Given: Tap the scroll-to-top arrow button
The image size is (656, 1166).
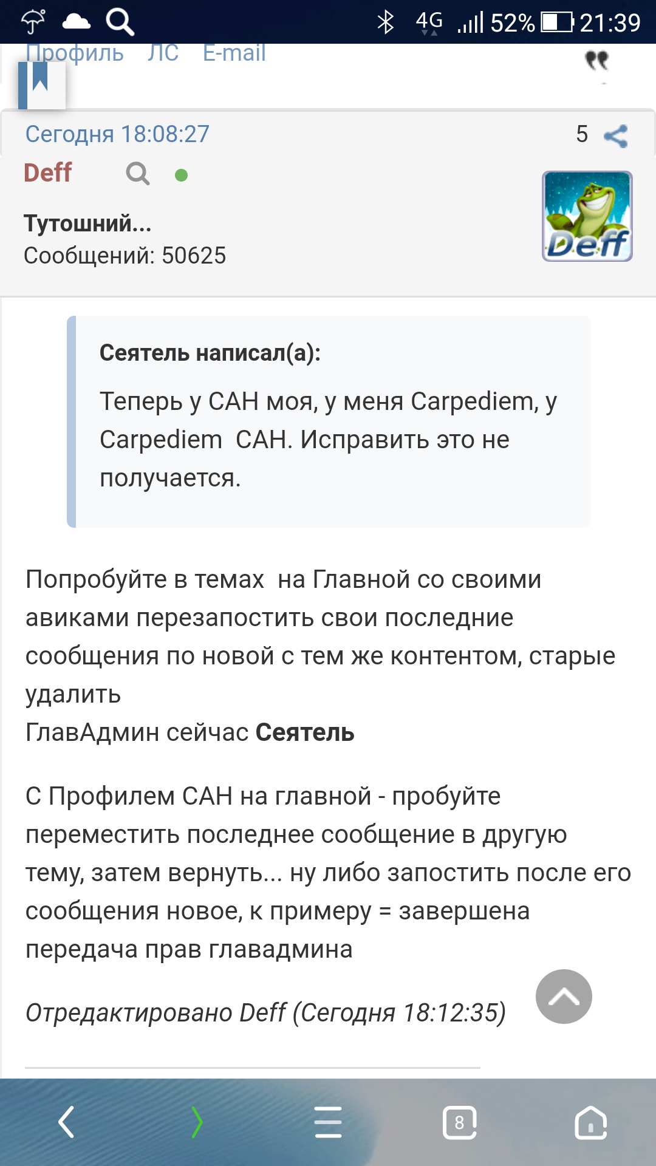Looking at the screenshot, I should tap(564, 997).
